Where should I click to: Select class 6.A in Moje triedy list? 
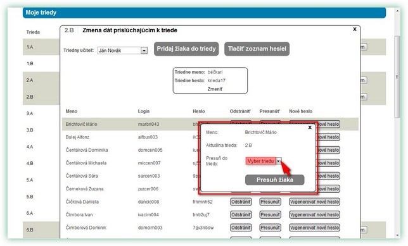click(30, 213)
